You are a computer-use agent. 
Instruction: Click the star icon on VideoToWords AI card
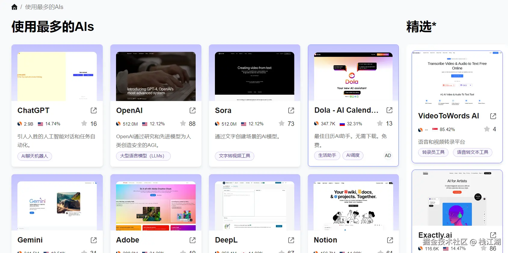(x=487, y=129)
